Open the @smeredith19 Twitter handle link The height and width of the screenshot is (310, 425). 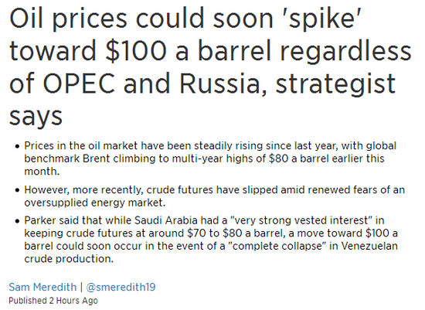click(121, 287)
